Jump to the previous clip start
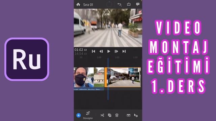 (x=93, y=51)
